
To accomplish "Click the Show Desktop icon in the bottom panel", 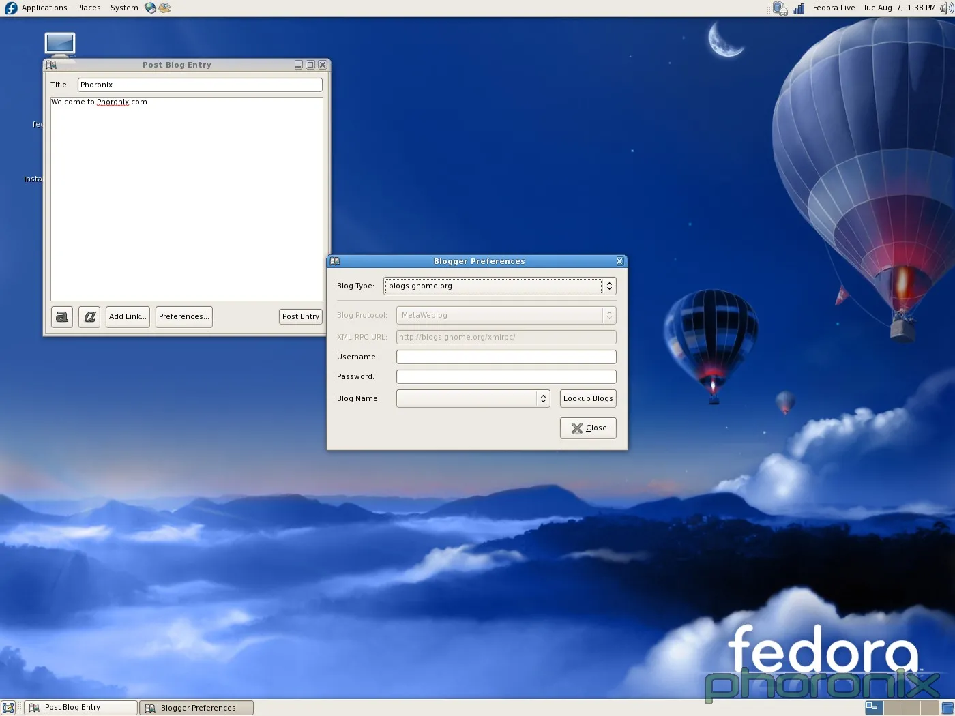I will pos(8,708).
